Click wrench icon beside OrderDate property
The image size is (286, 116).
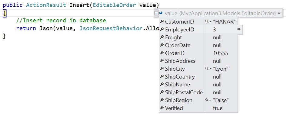click(x=162, y=45)
